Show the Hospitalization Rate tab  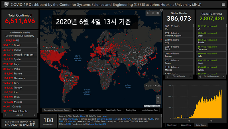149,110
